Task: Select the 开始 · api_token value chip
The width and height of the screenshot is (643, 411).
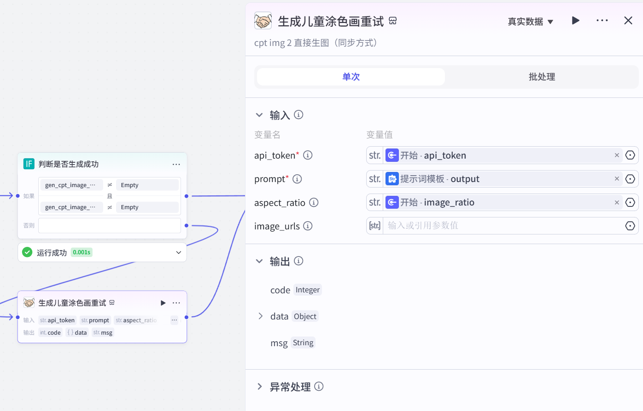Action: click(503, 155)
